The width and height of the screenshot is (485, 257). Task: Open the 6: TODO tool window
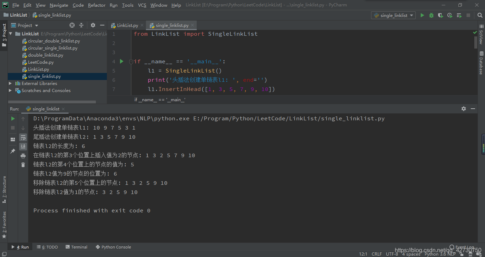[x=47, y=247]
